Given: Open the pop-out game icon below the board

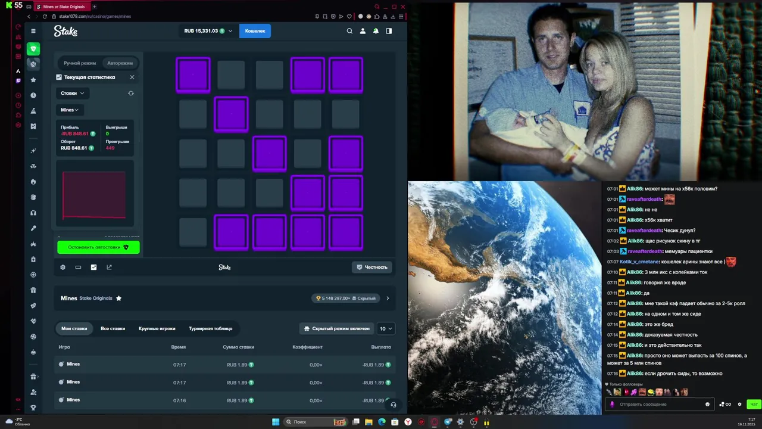Looking at the screenshot, I should [x=109, y=267].
